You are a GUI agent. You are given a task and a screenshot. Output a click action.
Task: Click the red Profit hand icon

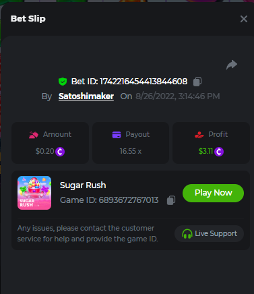199,135
